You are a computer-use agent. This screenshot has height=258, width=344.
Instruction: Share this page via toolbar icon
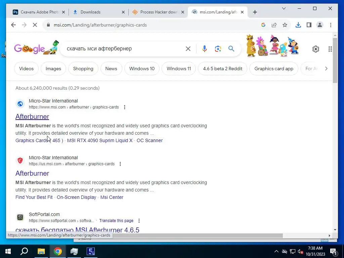pyautogui.click(x=274, y=25)
